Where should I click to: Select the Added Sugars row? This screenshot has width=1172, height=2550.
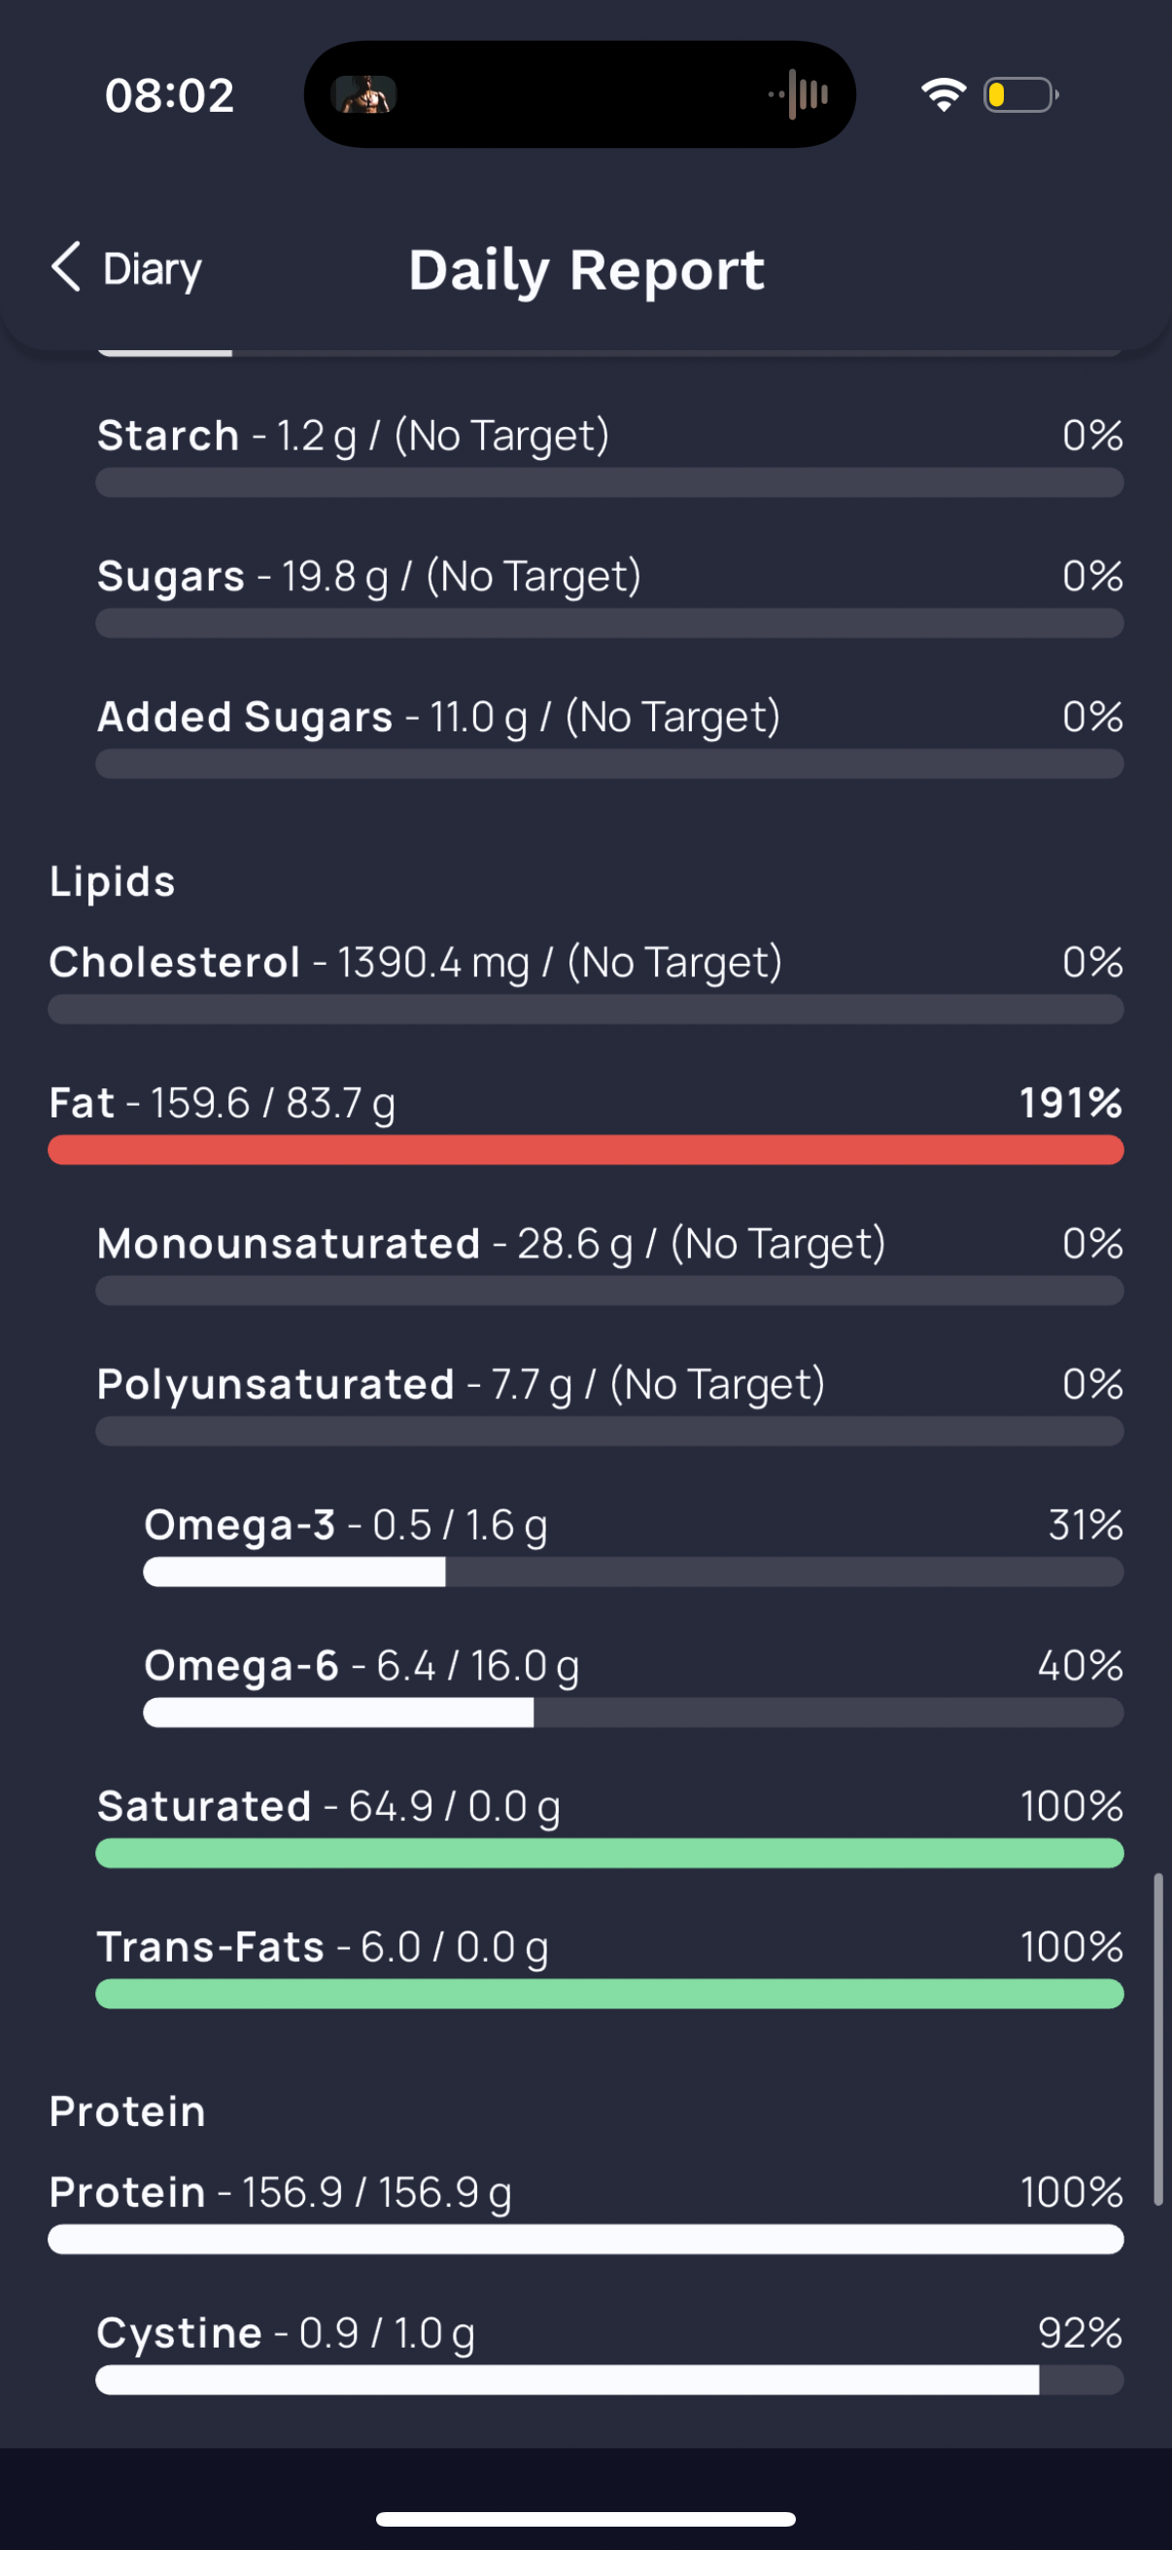tap(609, 734)
